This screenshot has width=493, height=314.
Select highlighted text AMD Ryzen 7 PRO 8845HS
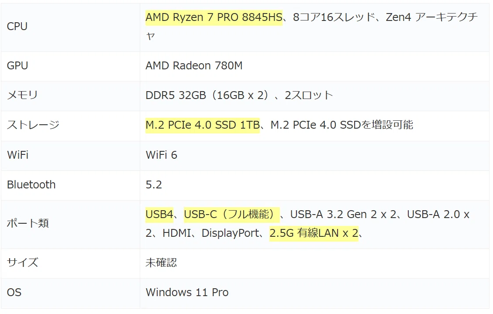coord(214,17)
